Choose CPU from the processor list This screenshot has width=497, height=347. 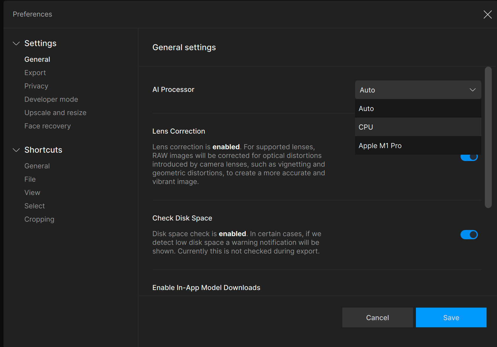418,127
